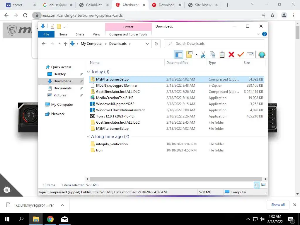
Task: Select Desktop in navigation pane
Action: 60,74
